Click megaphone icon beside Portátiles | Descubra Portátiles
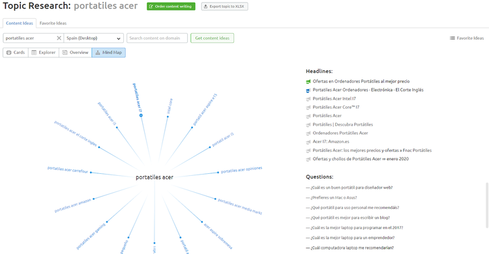This screenshot has width=489, height=254. coord(308,124)
